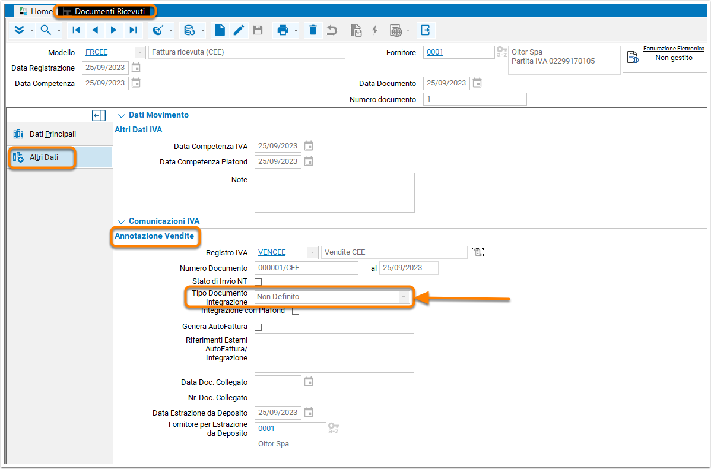
Task: Open calendar for Data Competenza
Action: point(136,83)
